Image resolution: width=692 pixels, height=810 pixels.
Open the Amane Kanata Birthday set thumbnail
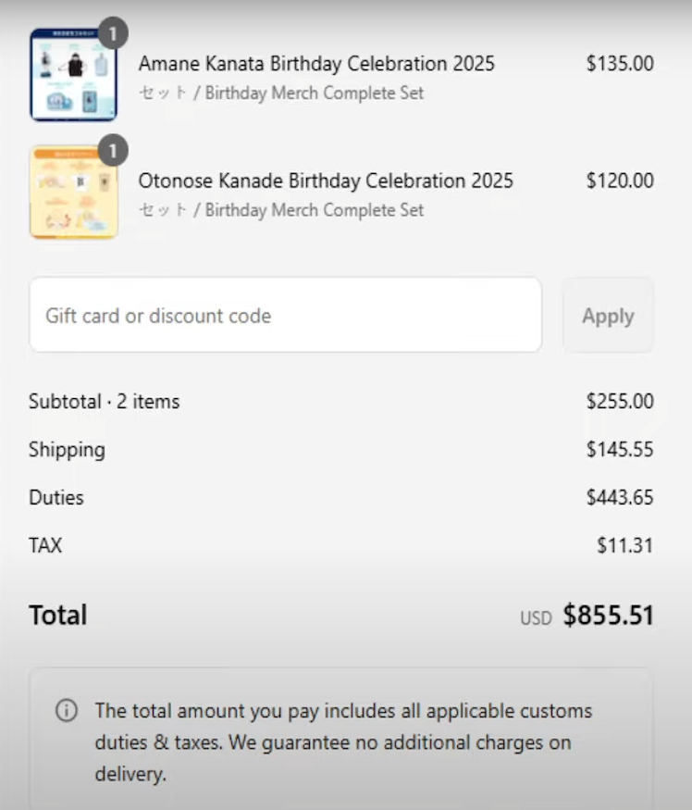(73, 75)
